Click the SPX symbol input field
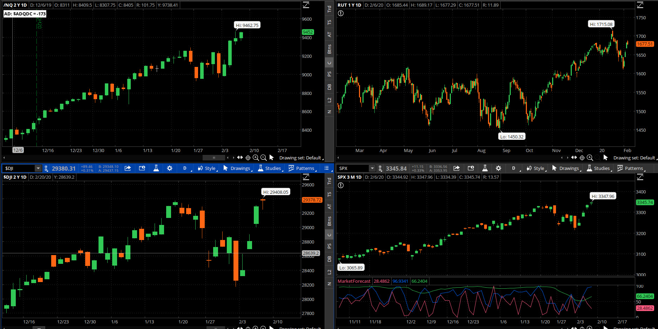The image size is (658, 329). (x=353, y=169)
